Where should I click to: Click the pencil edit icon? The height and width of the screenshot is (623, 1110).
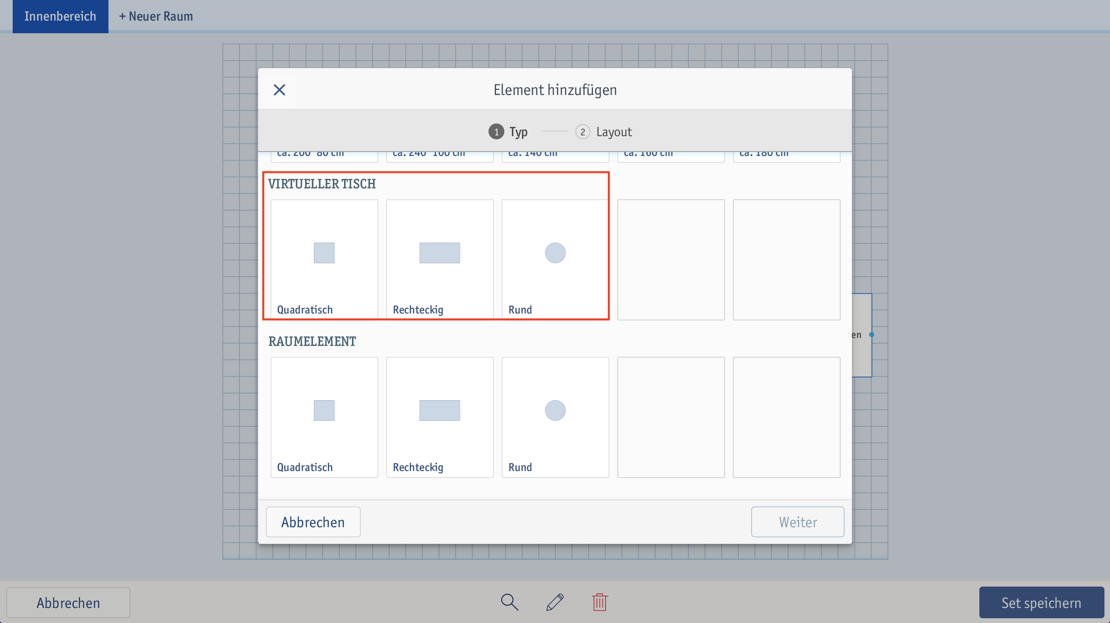point(555,602)
